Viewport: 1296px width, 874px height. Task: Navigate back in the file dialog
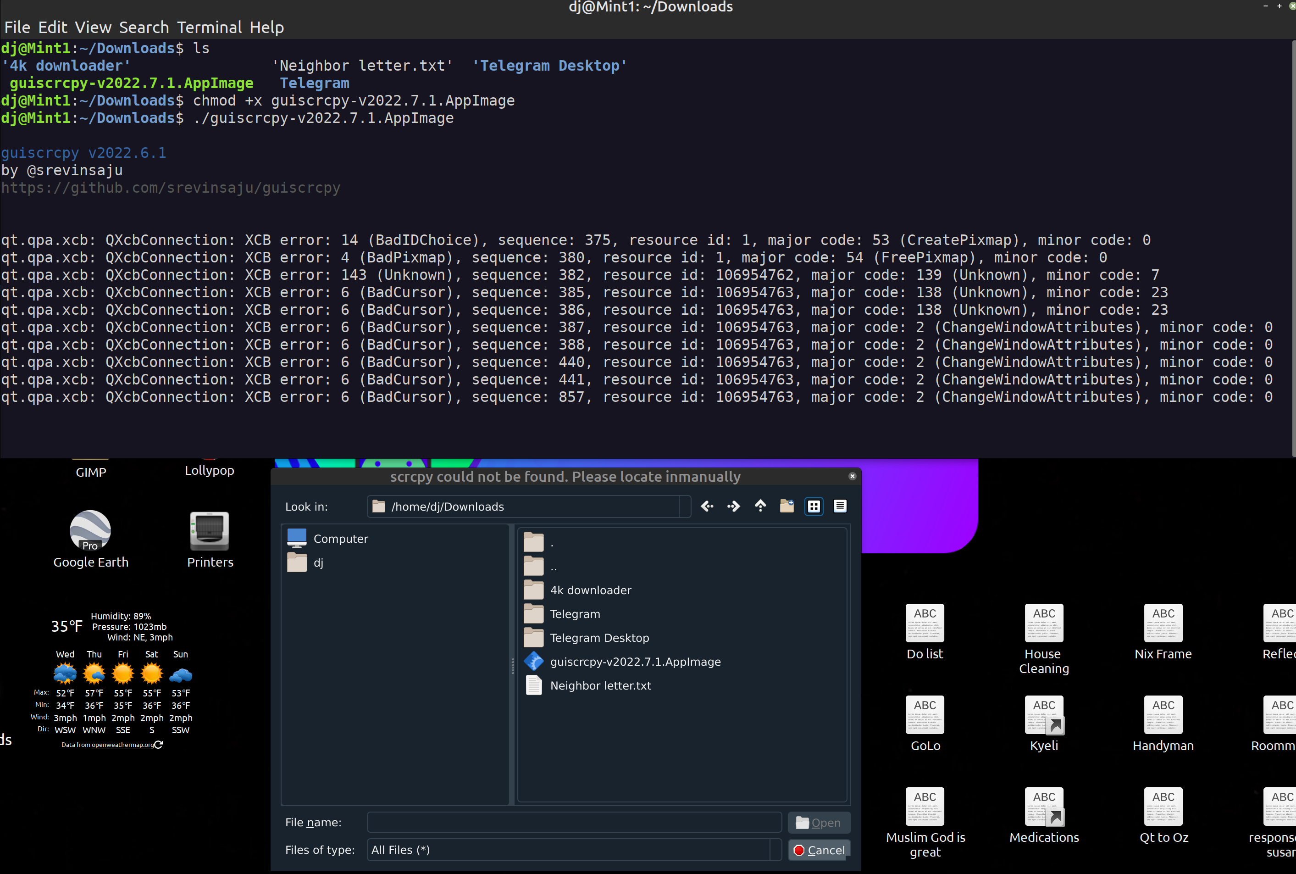tap(707, 506)
